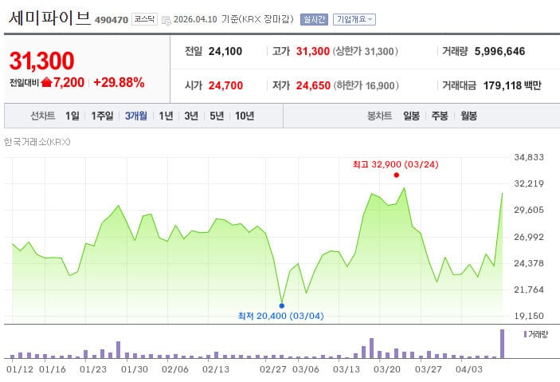
Task: Select the 3개월 chart period
Action: (135, 116)
